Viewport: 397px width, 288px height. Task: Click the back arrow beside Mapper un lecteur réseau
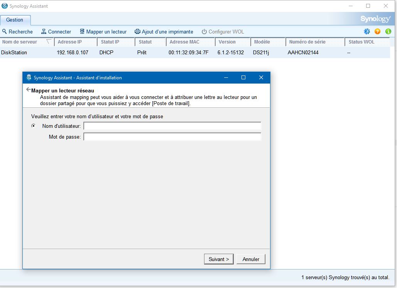click(x=29, y=90)
